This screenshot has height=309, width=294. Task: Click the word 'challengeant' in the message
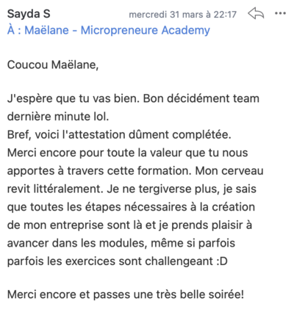(179, 261)
